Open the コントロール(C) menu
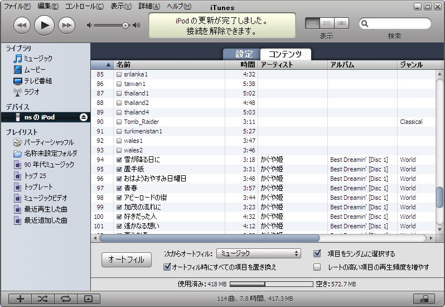 click(x=84, y=6)
